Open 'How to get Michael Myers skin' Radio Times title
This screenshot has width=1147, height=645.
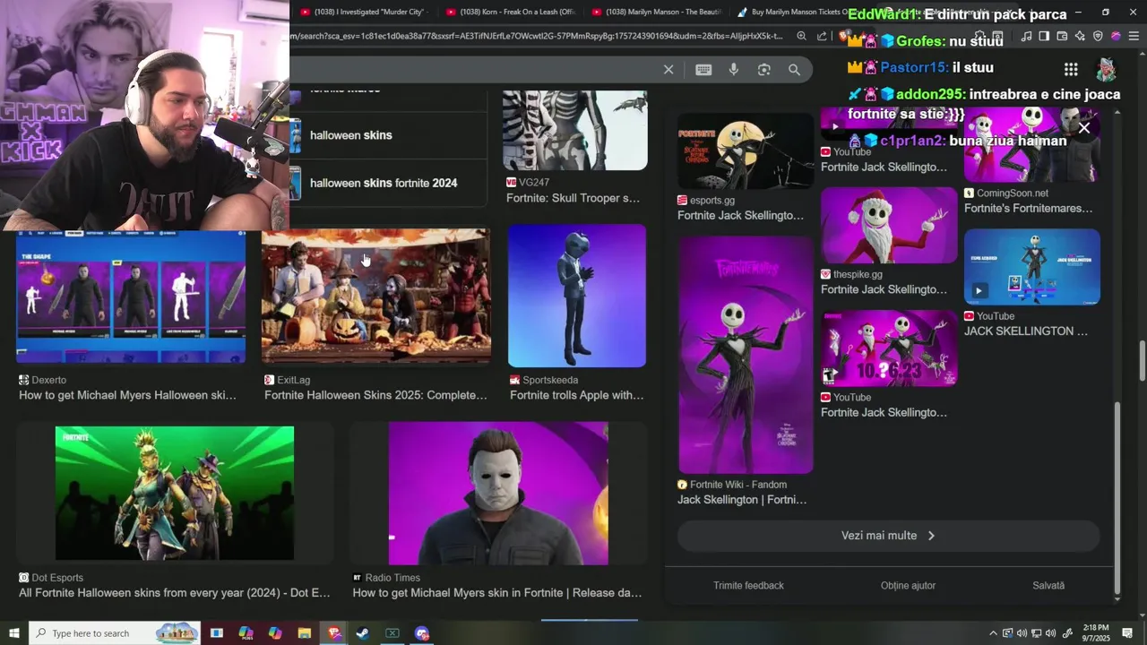(497, 593)
